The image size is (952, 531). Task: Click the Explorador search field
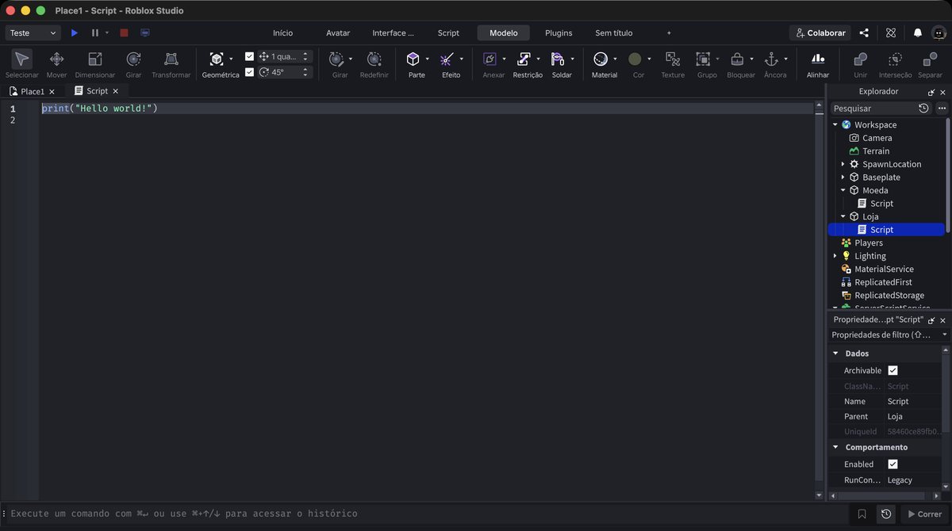pos(872,108)
